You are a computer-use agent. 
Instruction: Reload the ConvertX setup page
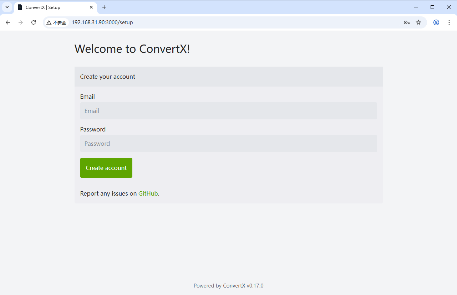tap(34, 22)
